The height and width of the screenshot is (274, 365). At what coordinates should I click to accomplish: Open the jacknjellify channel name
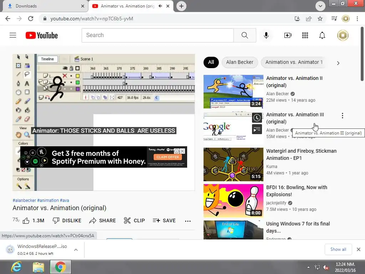coord(276,203)
